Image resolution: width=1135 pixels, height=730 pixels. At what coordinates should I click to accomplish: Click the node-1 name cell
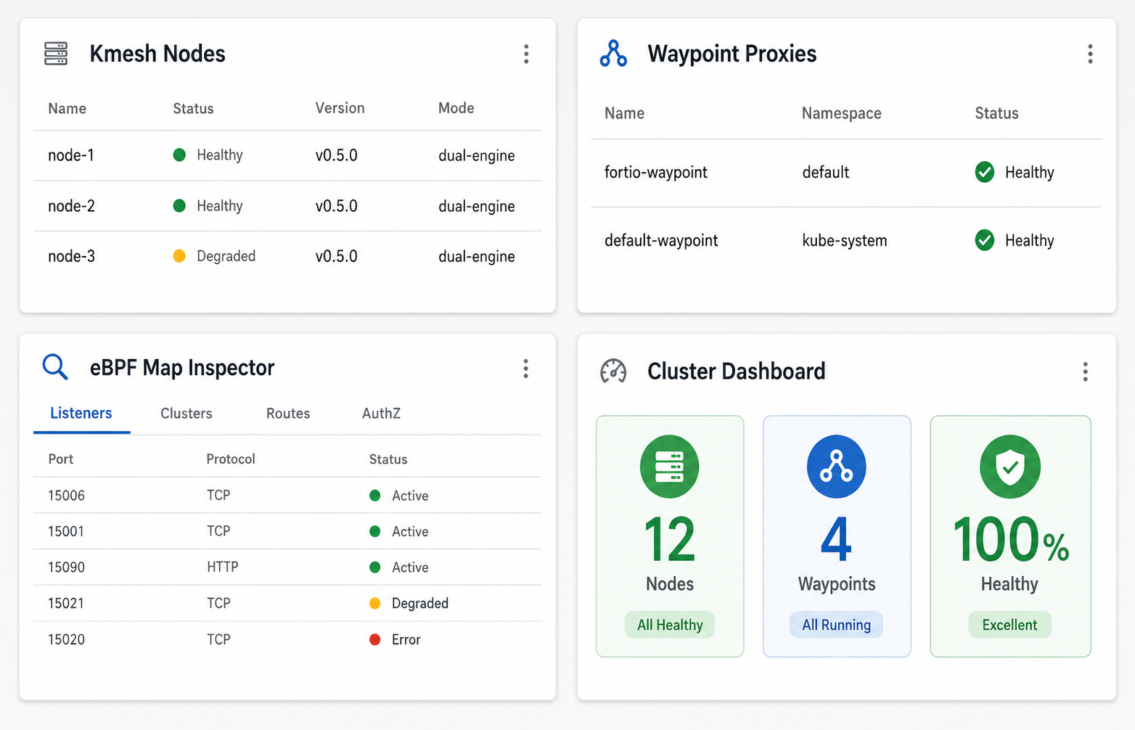click(x=71, y=155)
